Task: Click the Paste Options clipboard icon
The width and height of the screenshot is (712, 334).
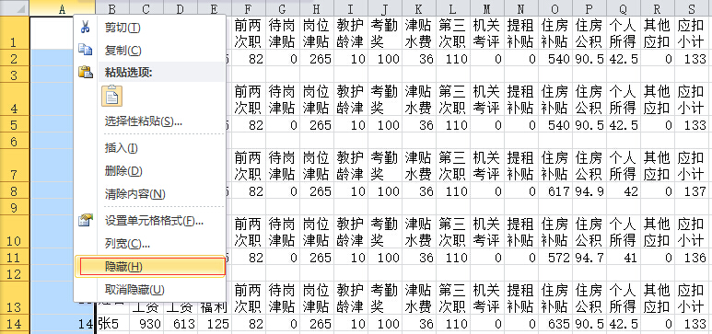Action: pos(85,72)
